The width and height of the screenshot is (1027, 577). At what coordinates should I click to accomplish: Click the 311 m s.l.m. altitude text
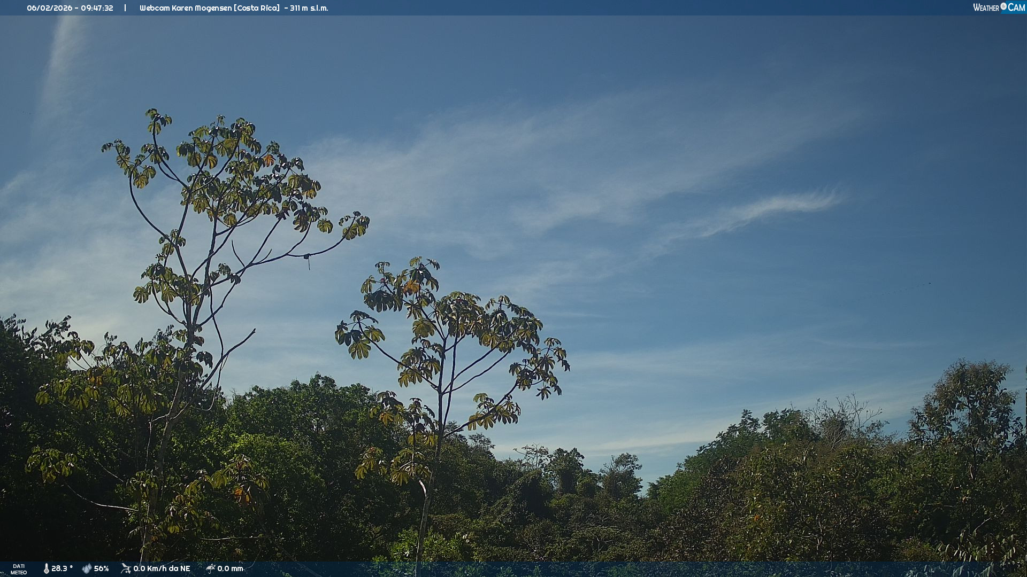309,8
